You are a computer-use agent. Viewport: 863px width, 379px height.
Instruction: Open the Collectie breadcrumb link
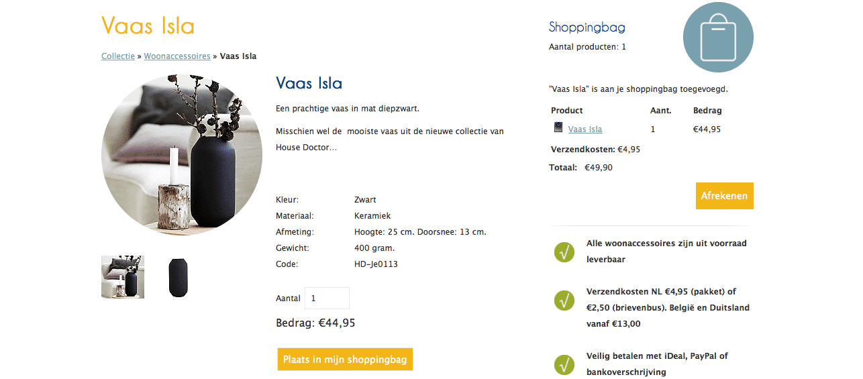coord(118,56)
